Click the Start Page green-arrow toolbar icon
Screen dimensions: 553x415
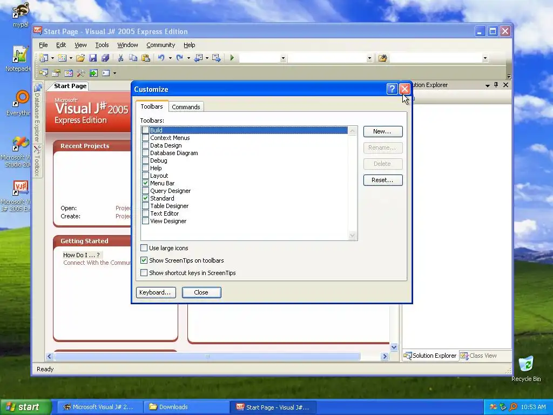pos(93,73)
